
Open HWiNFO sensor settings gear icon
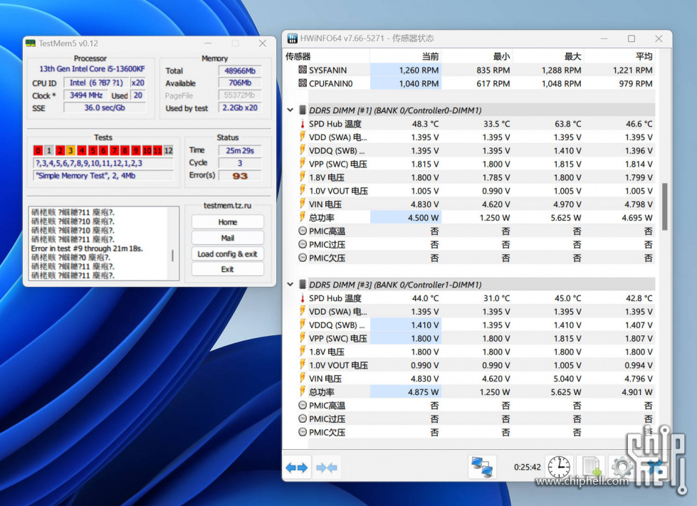622,468
